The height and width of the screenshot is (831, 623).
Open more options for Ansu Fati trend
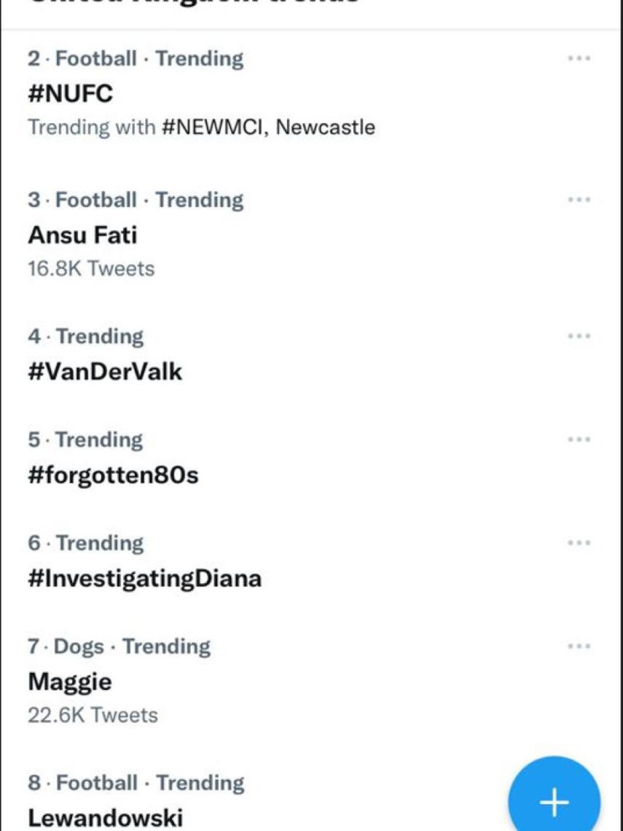pyautogui.click(x=579, y=200)
